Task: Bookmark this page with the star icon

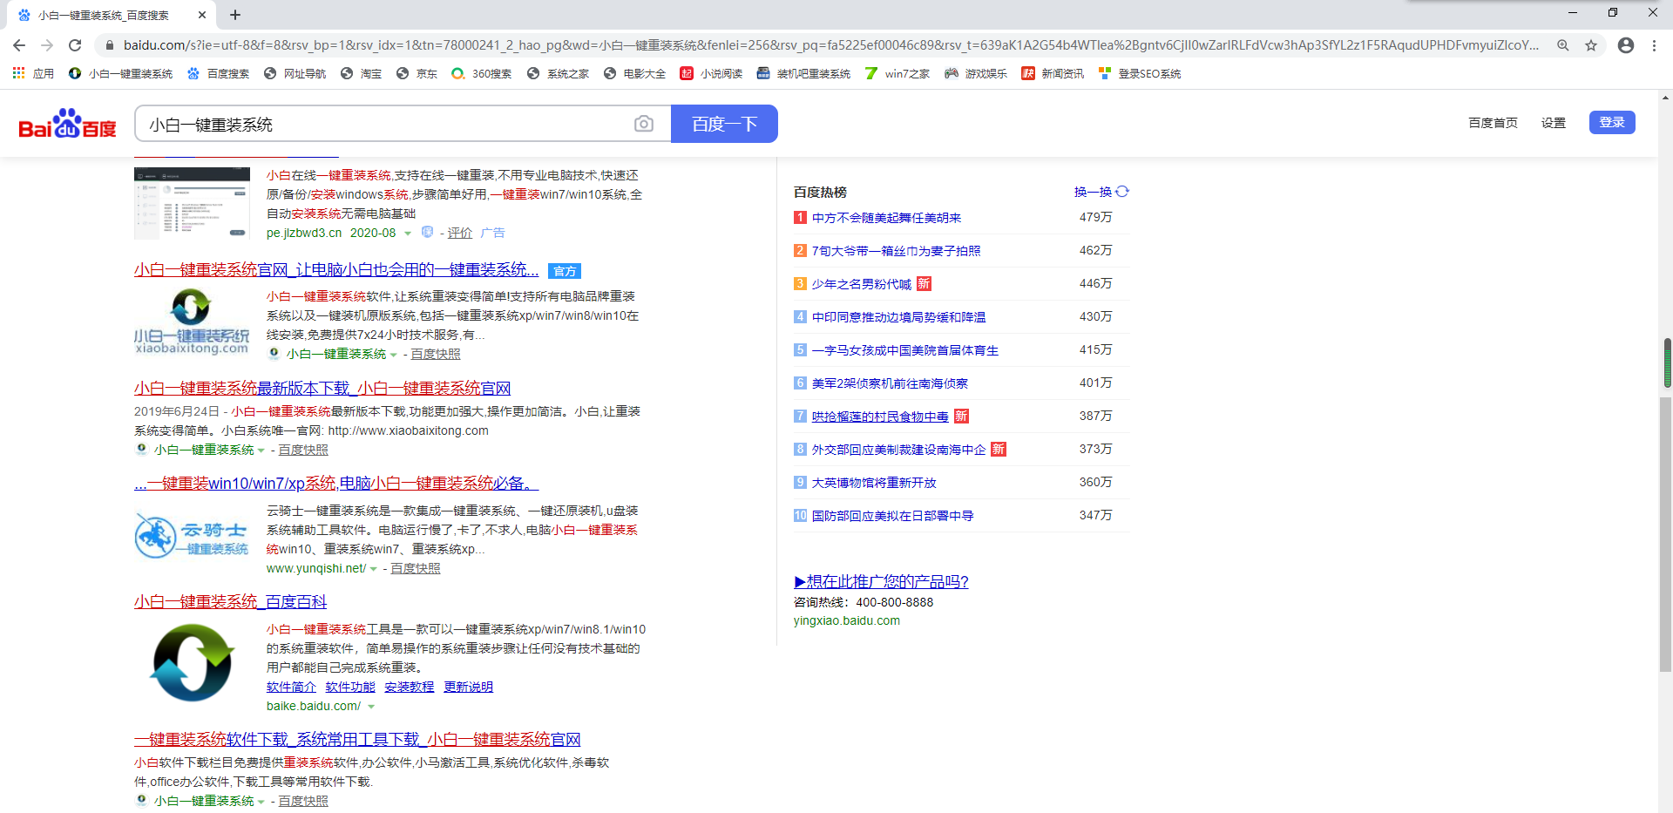Action: click(x=1591, y=45)
